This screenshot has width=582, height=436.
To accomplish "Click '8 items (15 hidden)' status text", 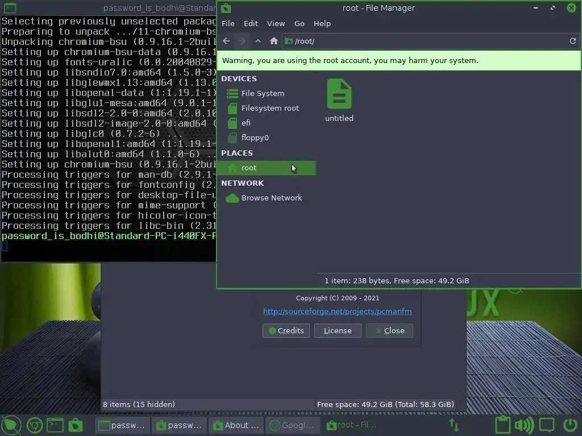I will click(x=139, y=404).
